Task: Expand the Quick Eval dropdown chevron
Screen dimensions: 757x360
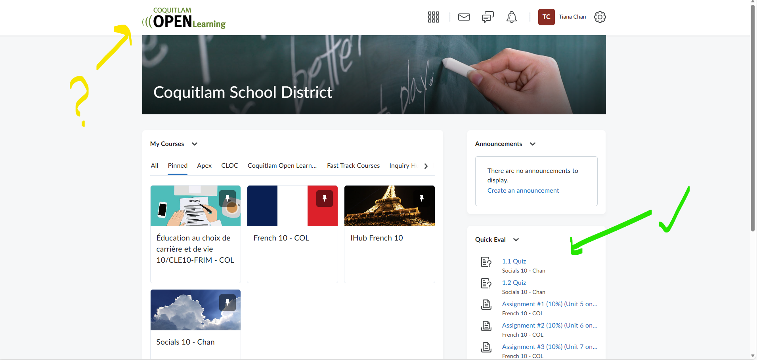Action: tap(516, 240)
